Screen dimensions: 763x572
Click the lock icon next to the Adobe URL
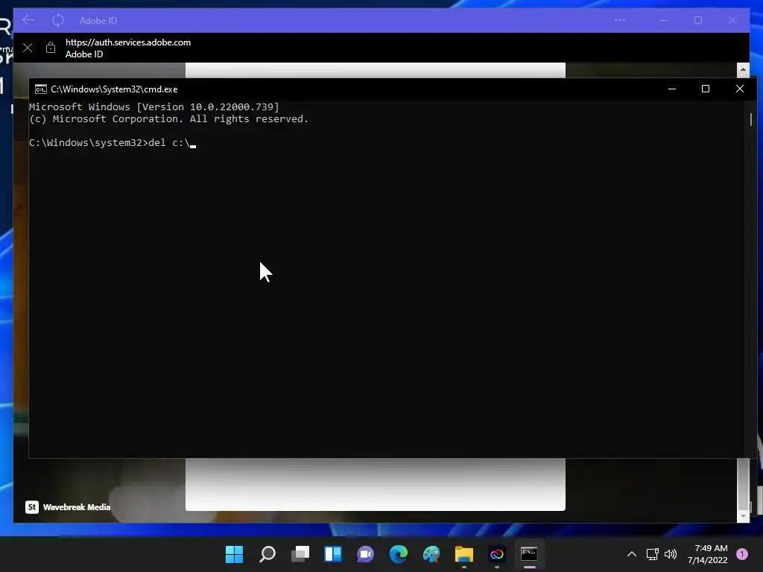tap(51, 48)
